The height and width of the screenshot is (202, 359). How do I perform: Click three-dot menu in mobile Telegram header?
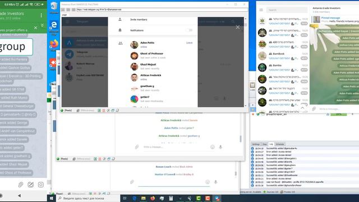point(41,15)
